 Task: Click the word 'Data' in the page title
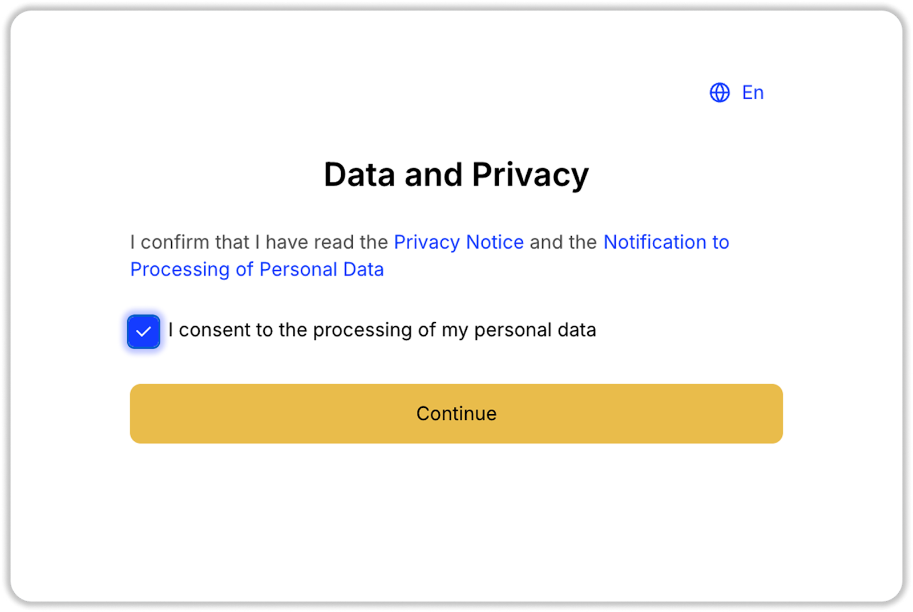tap(359, 175)
